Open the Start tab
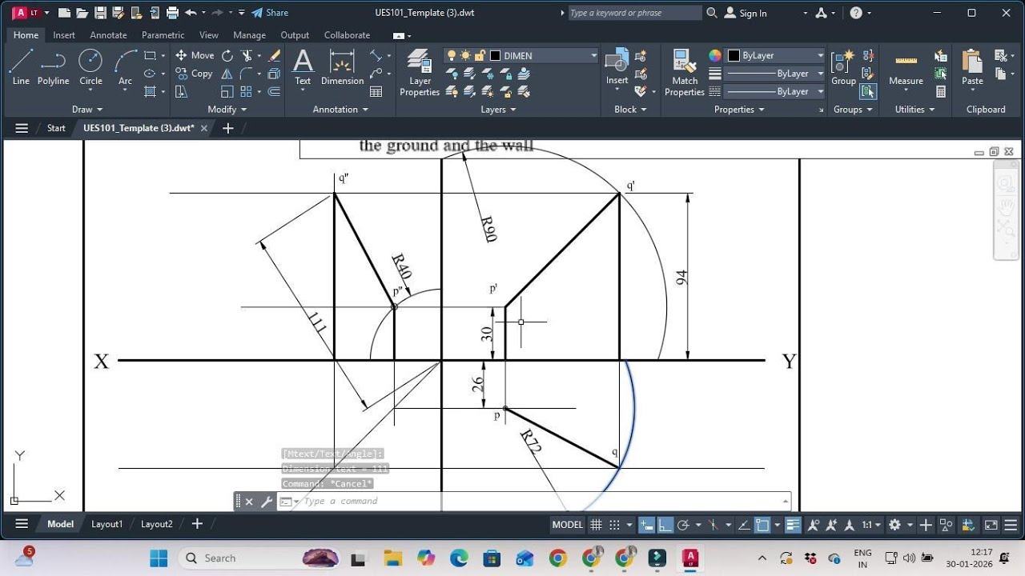1025x576 pixels. [56, 128]
